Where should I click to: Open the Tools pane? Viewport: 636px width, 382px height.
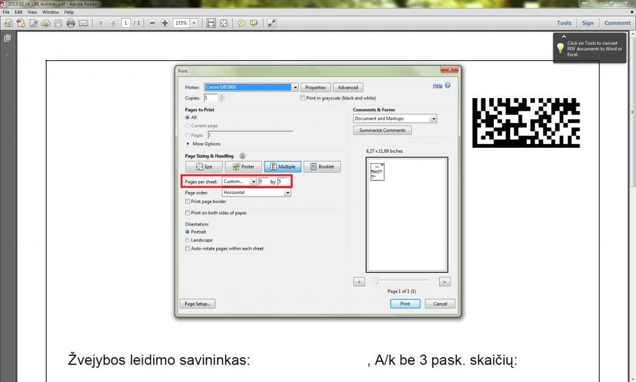pyautogui.click(x=564, y=23)
